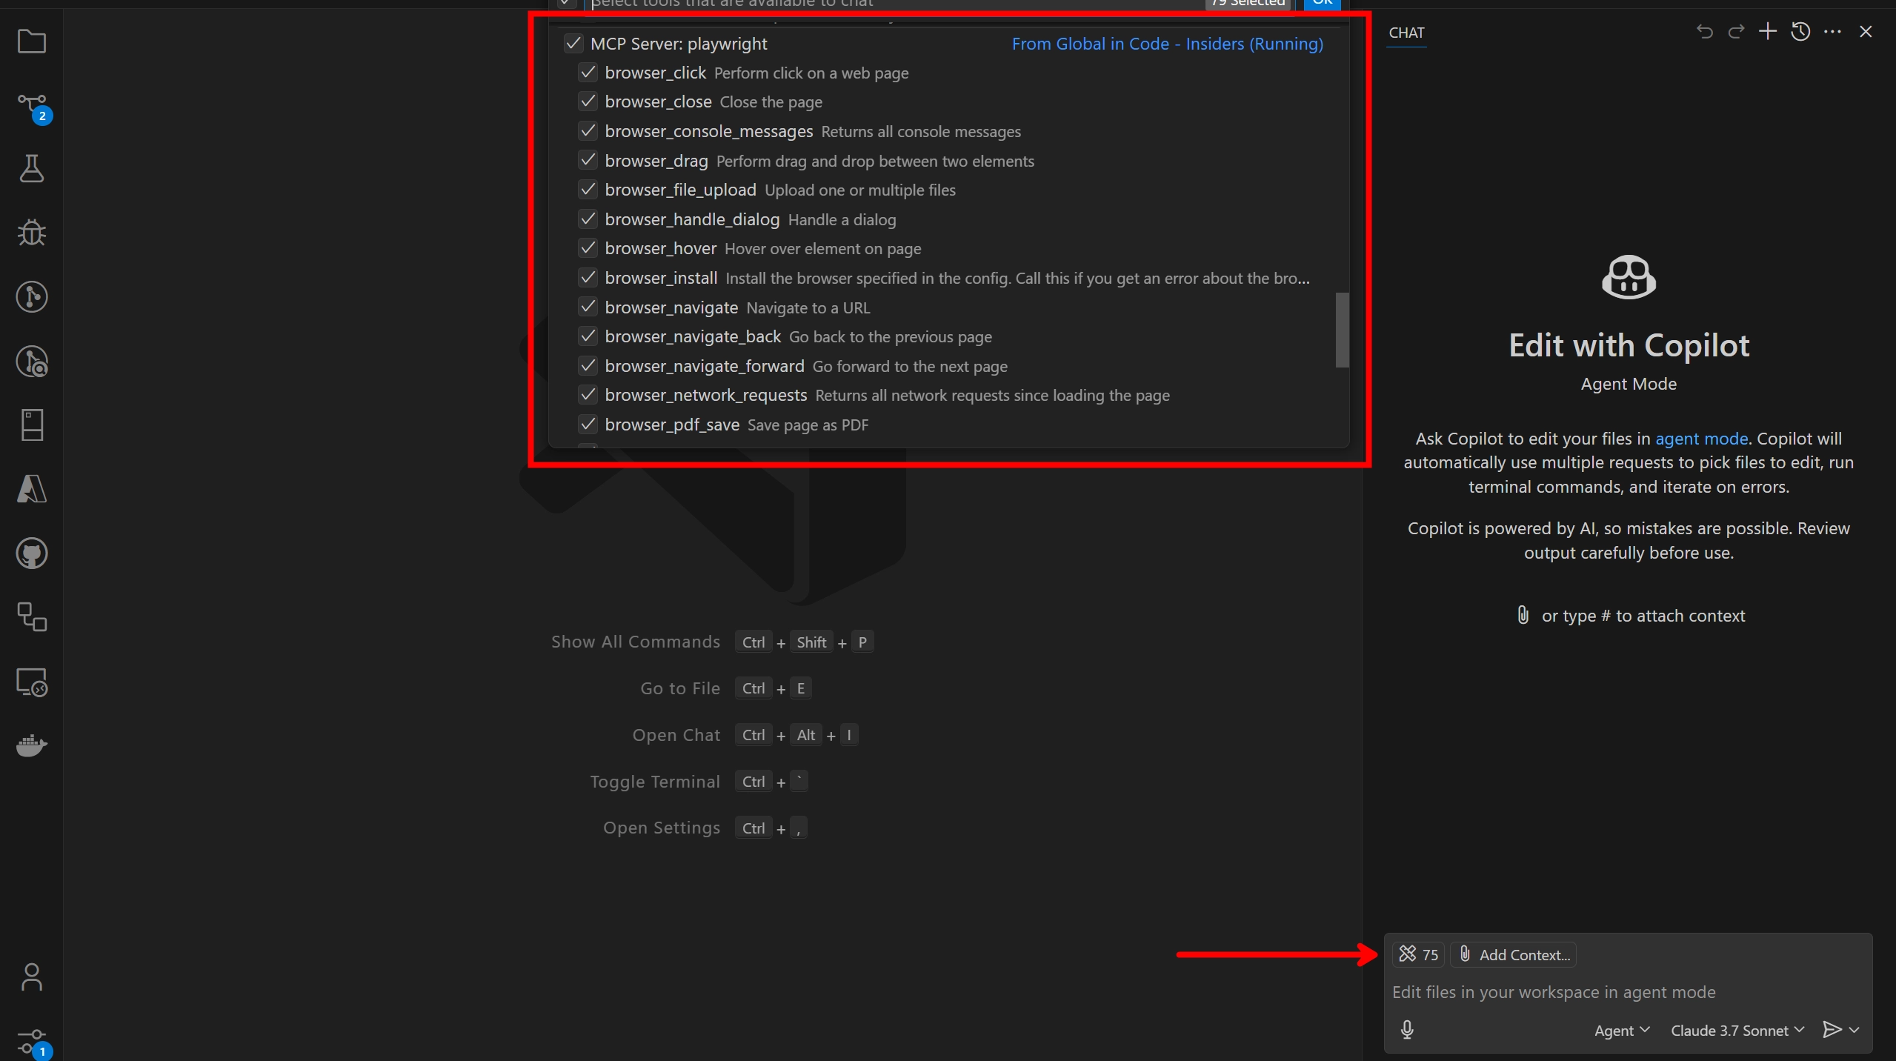Uncheck the browser_drag tool
1896x1061 pixels.
pyautogui.click(x=588, y=161)
